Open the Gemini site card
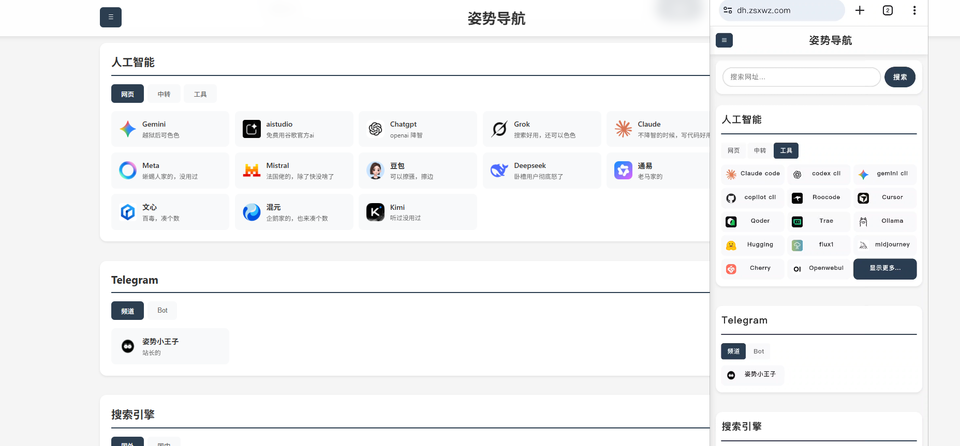Image resolution: width=960 pixels, height=446 pixels. 170,129
